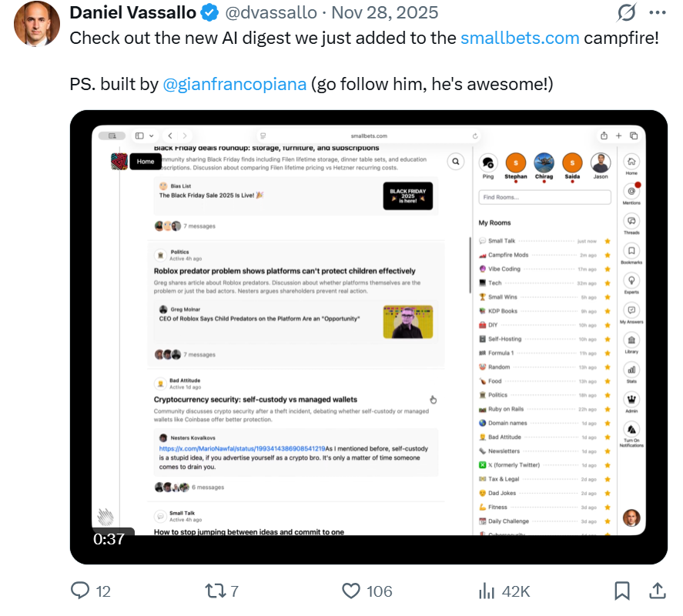Open the tweet's more options menu
This screenshot has height=616, width=683.
tap(659, 12)
